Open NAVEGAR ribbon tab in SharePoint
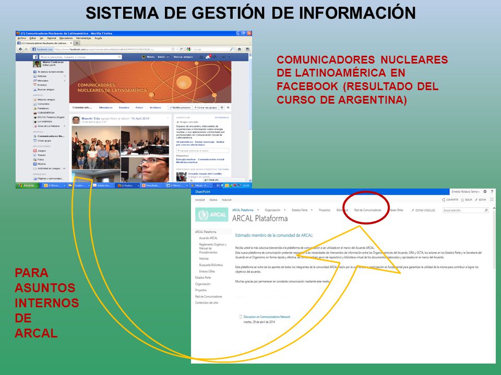This screenshot has width=501, height=375. (x=200, y=200)
